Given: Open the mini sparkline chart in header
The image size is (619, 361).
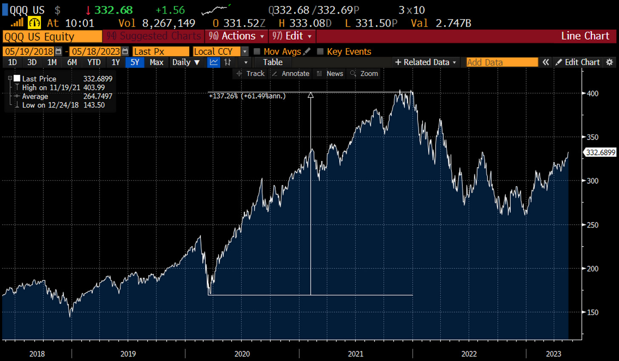Looking at the screenshot, I should (x=216, y=9).
